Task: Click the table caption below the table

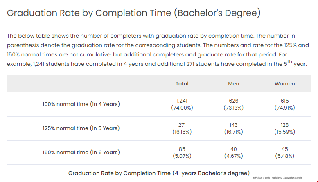Action: (159, 173)
